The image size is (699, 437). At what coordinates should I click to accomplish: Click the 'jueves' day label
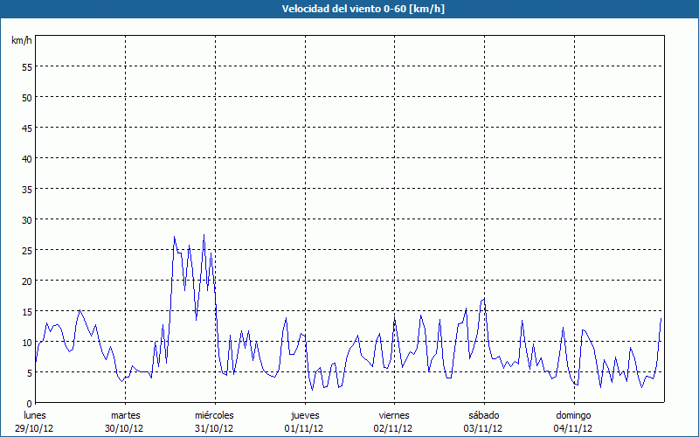(304, 415)
